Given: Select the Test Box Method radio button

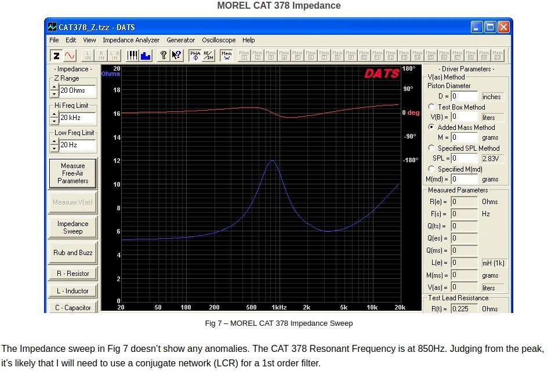Looking at the screenshot, I should [x=431, y=107].
